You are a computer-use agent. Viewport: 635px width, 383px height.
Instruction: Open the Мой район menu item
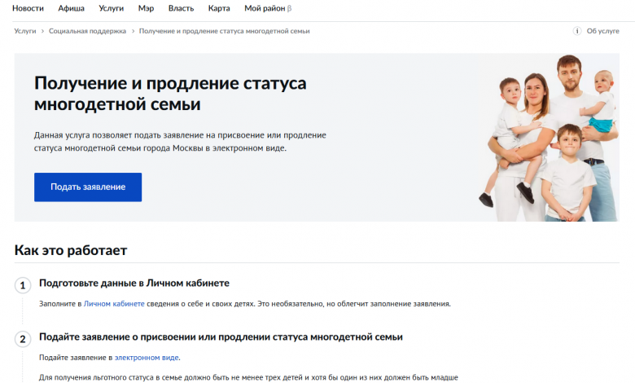[x=268, y=8]
